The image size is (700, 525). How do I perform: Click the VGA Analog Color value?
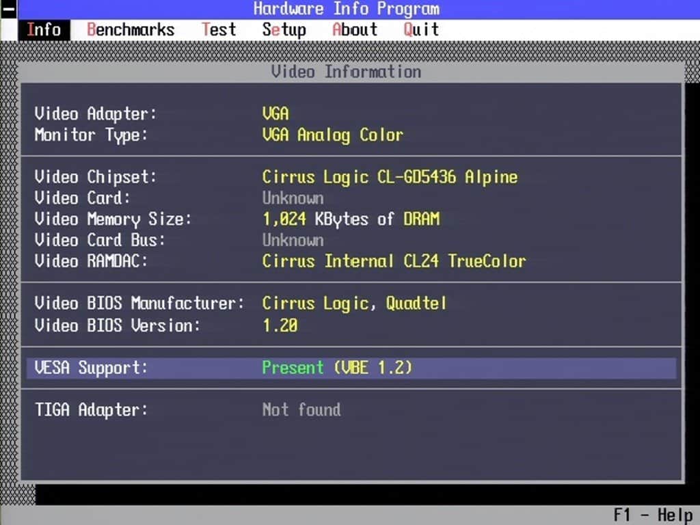tap(333, 135)
